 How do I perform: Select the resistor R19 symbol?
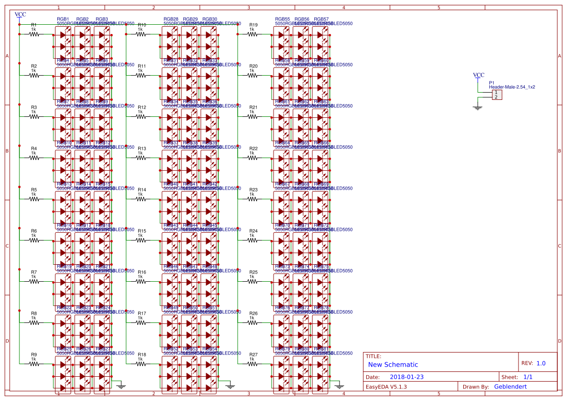[251, 33]
